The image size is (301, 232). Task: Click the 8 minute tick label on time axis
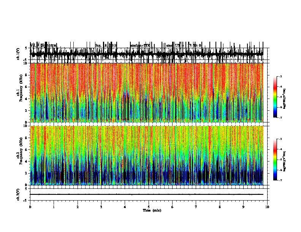coord(220,207)
